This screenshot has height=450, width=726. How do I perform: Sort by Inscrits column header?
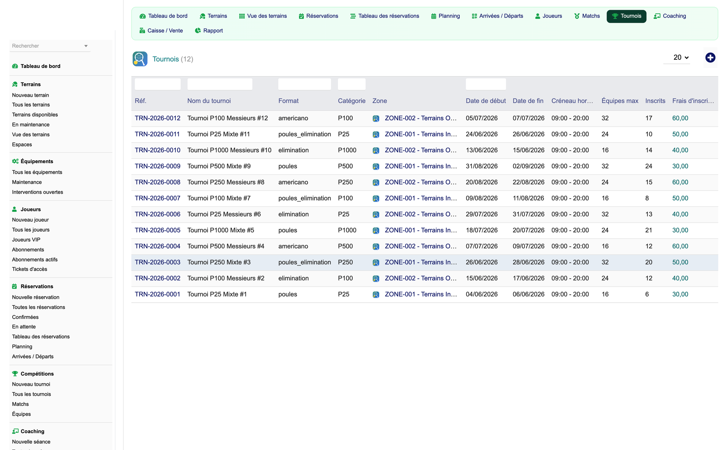(x=655, y=101)
